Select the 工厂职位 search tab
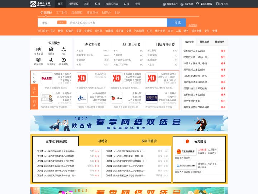258x194 pixels. click(x=62, y=13)
